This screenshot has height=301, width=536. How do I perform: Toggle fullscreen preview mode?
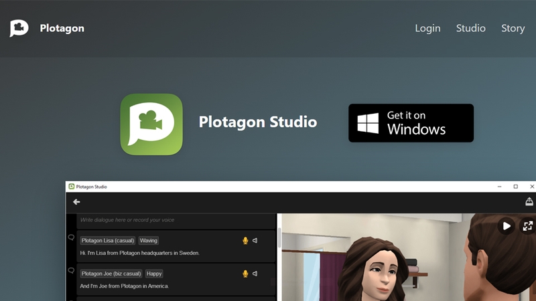tap(527, 226)
